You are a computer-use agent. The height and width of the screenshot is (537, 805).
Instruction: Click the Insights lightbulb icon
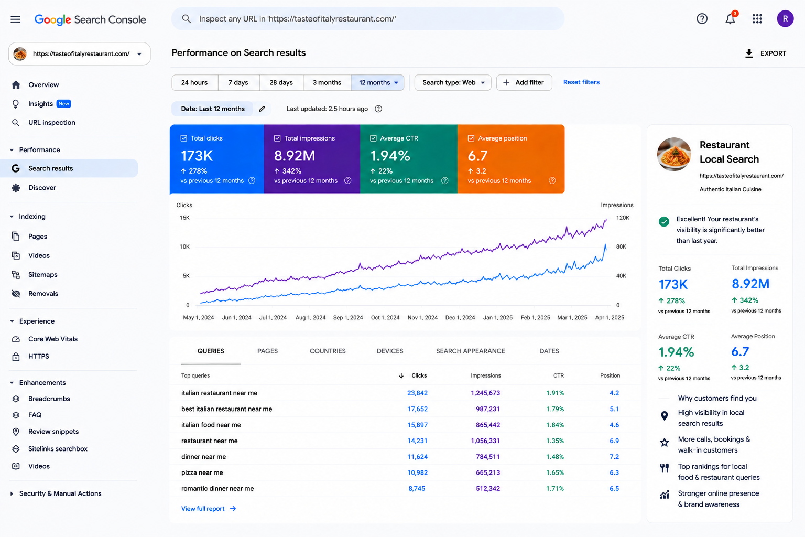coord(16,104)
